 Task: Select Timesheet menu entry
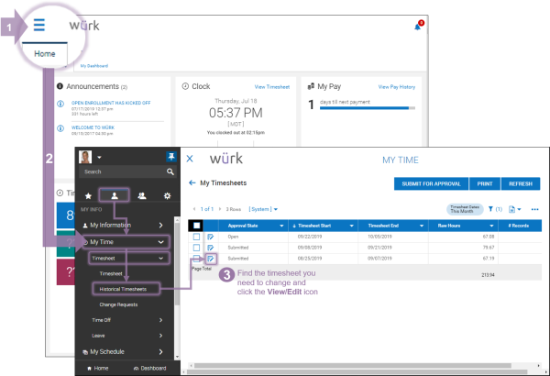point(111,273)
